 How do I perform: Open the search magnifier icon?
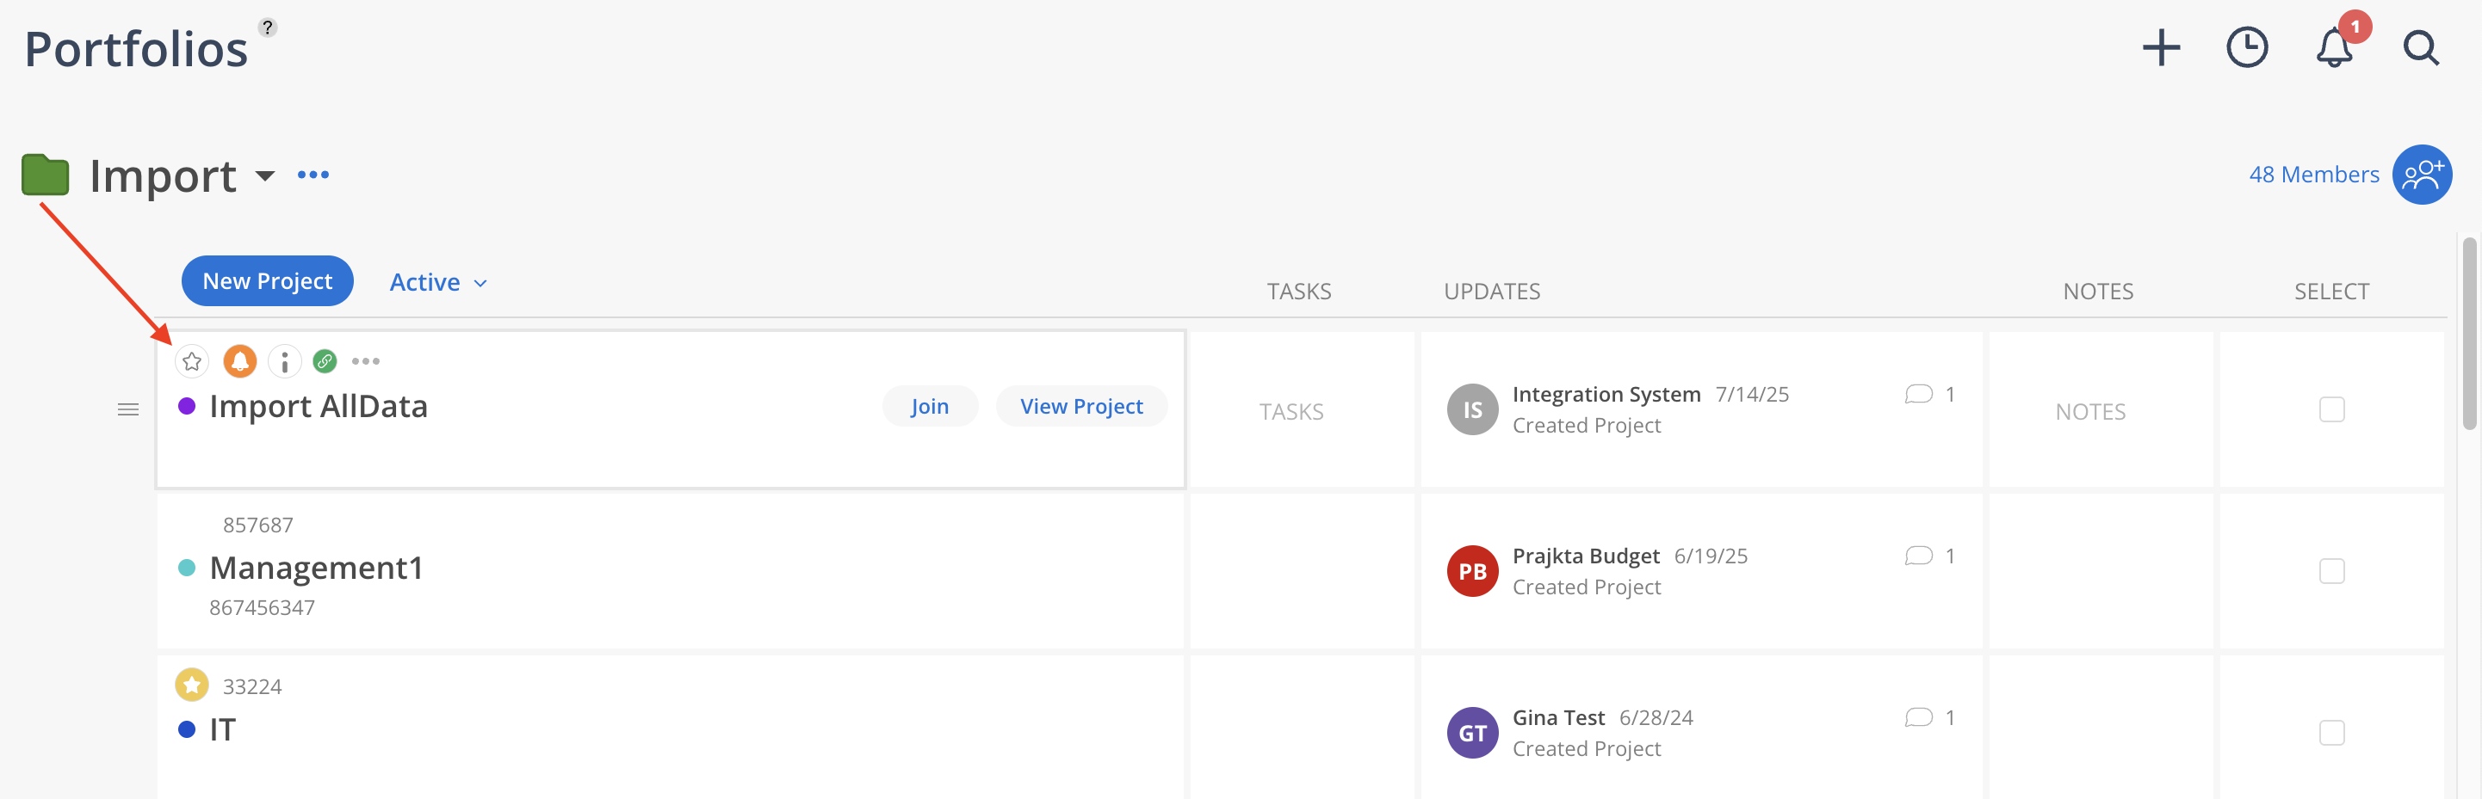2420,47
